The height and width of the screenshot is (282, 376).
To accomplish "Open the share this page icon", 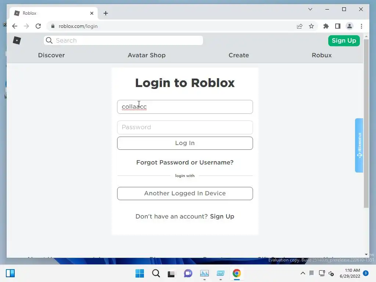I will (x=300, y=26).
